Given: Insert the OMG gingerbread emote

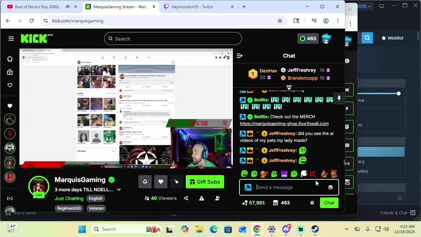Looking at the screenshot, I should pos(334,173).
